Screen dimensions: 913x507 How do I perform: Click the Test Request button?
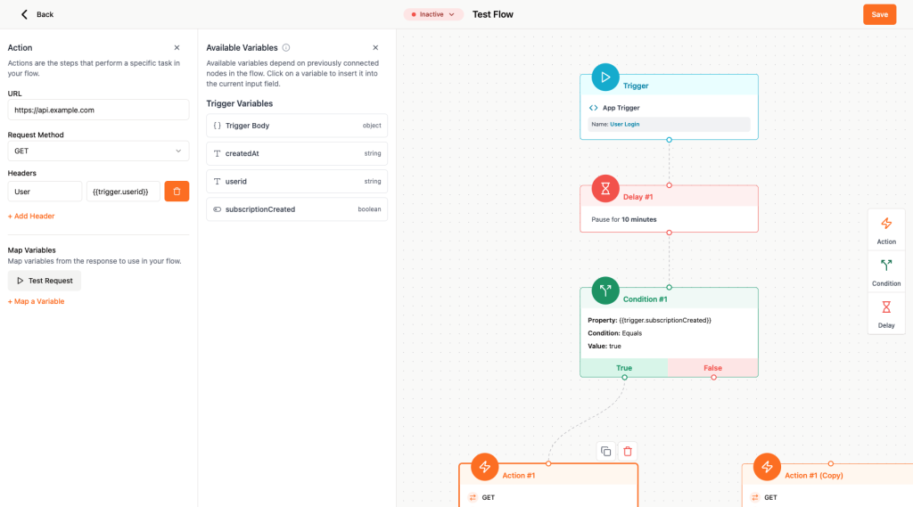(x=45, y=281)
